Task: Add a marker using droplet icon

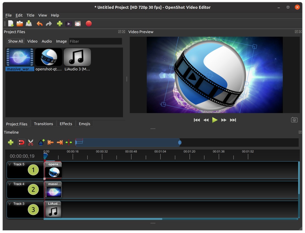Action: point(41,142)
